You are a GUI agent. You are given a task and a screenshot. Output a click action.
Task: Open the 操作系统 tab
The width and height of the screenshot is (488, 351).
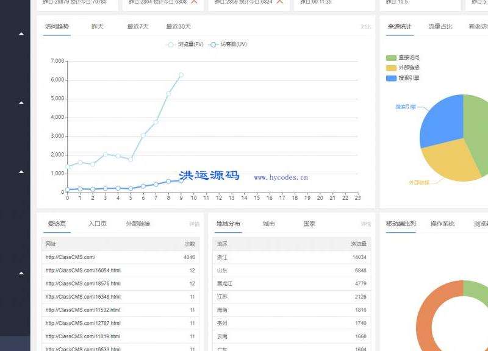[442, 224]
